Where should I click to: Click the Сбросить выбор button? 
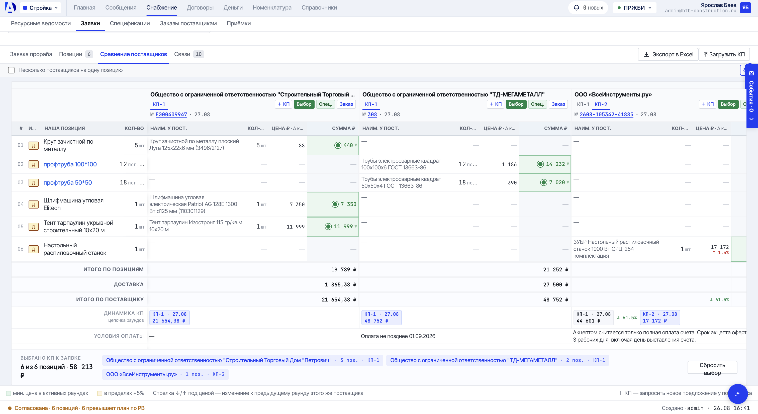point(712,367)
